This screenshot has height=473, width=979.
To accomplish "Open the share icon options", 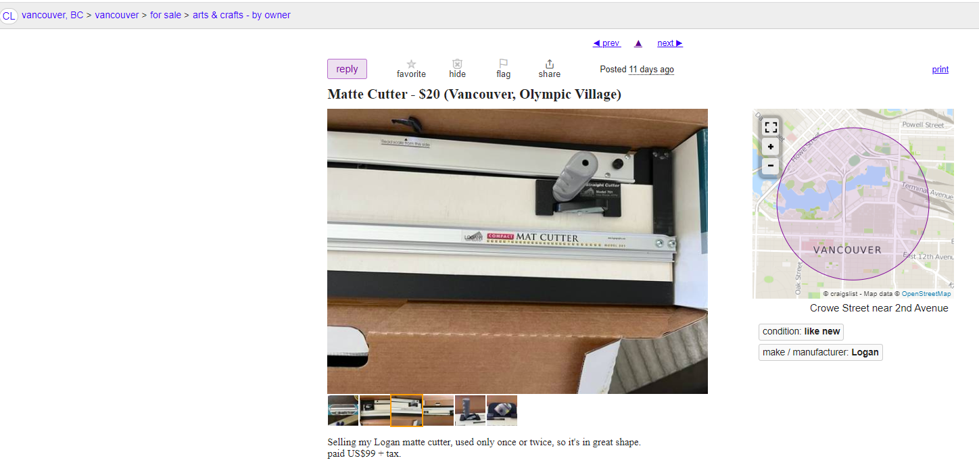I will pos(550,64).
